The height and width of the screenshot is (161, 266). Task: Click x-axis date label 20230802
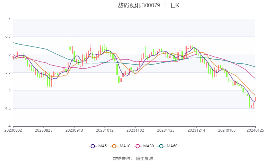13,130
